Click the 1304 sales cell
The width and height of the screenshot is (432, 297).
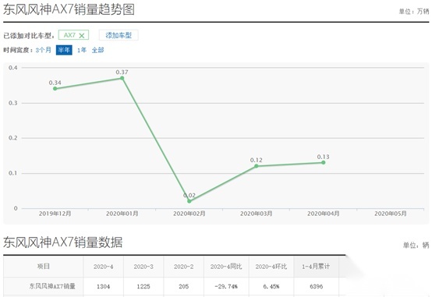tap(103, 287)
